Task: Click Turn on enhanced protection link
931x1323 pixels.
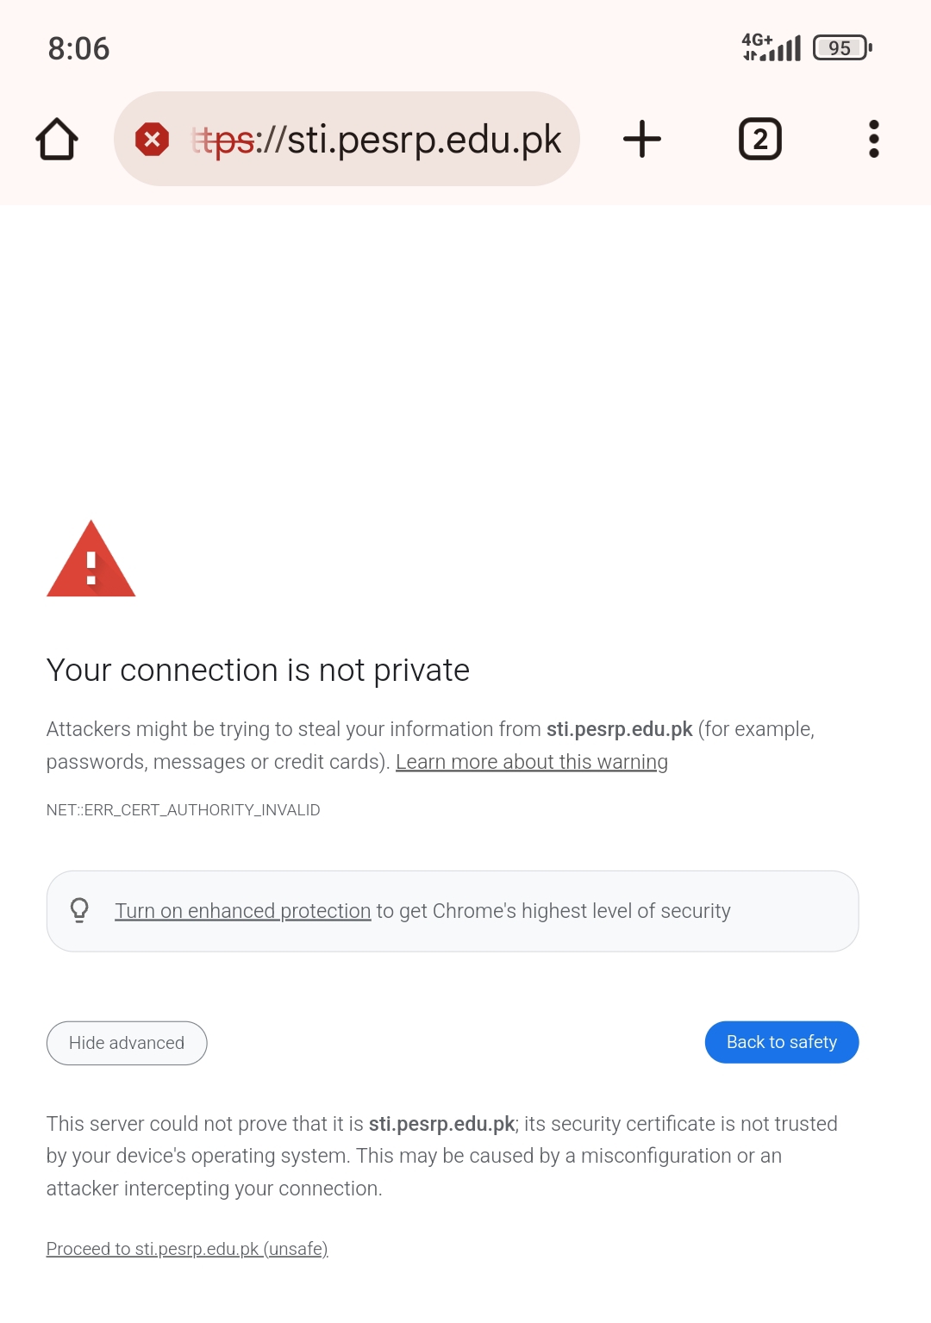Action: click(x=243, y=911)
